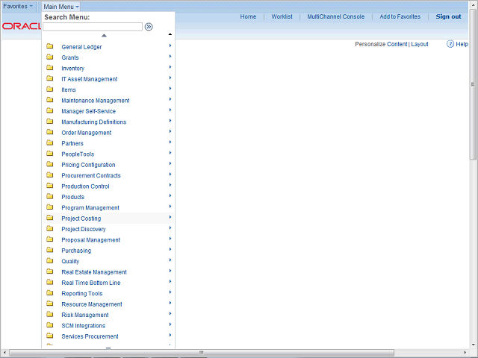Collapse the Main Menu dropdown

[x=61, y=7]
